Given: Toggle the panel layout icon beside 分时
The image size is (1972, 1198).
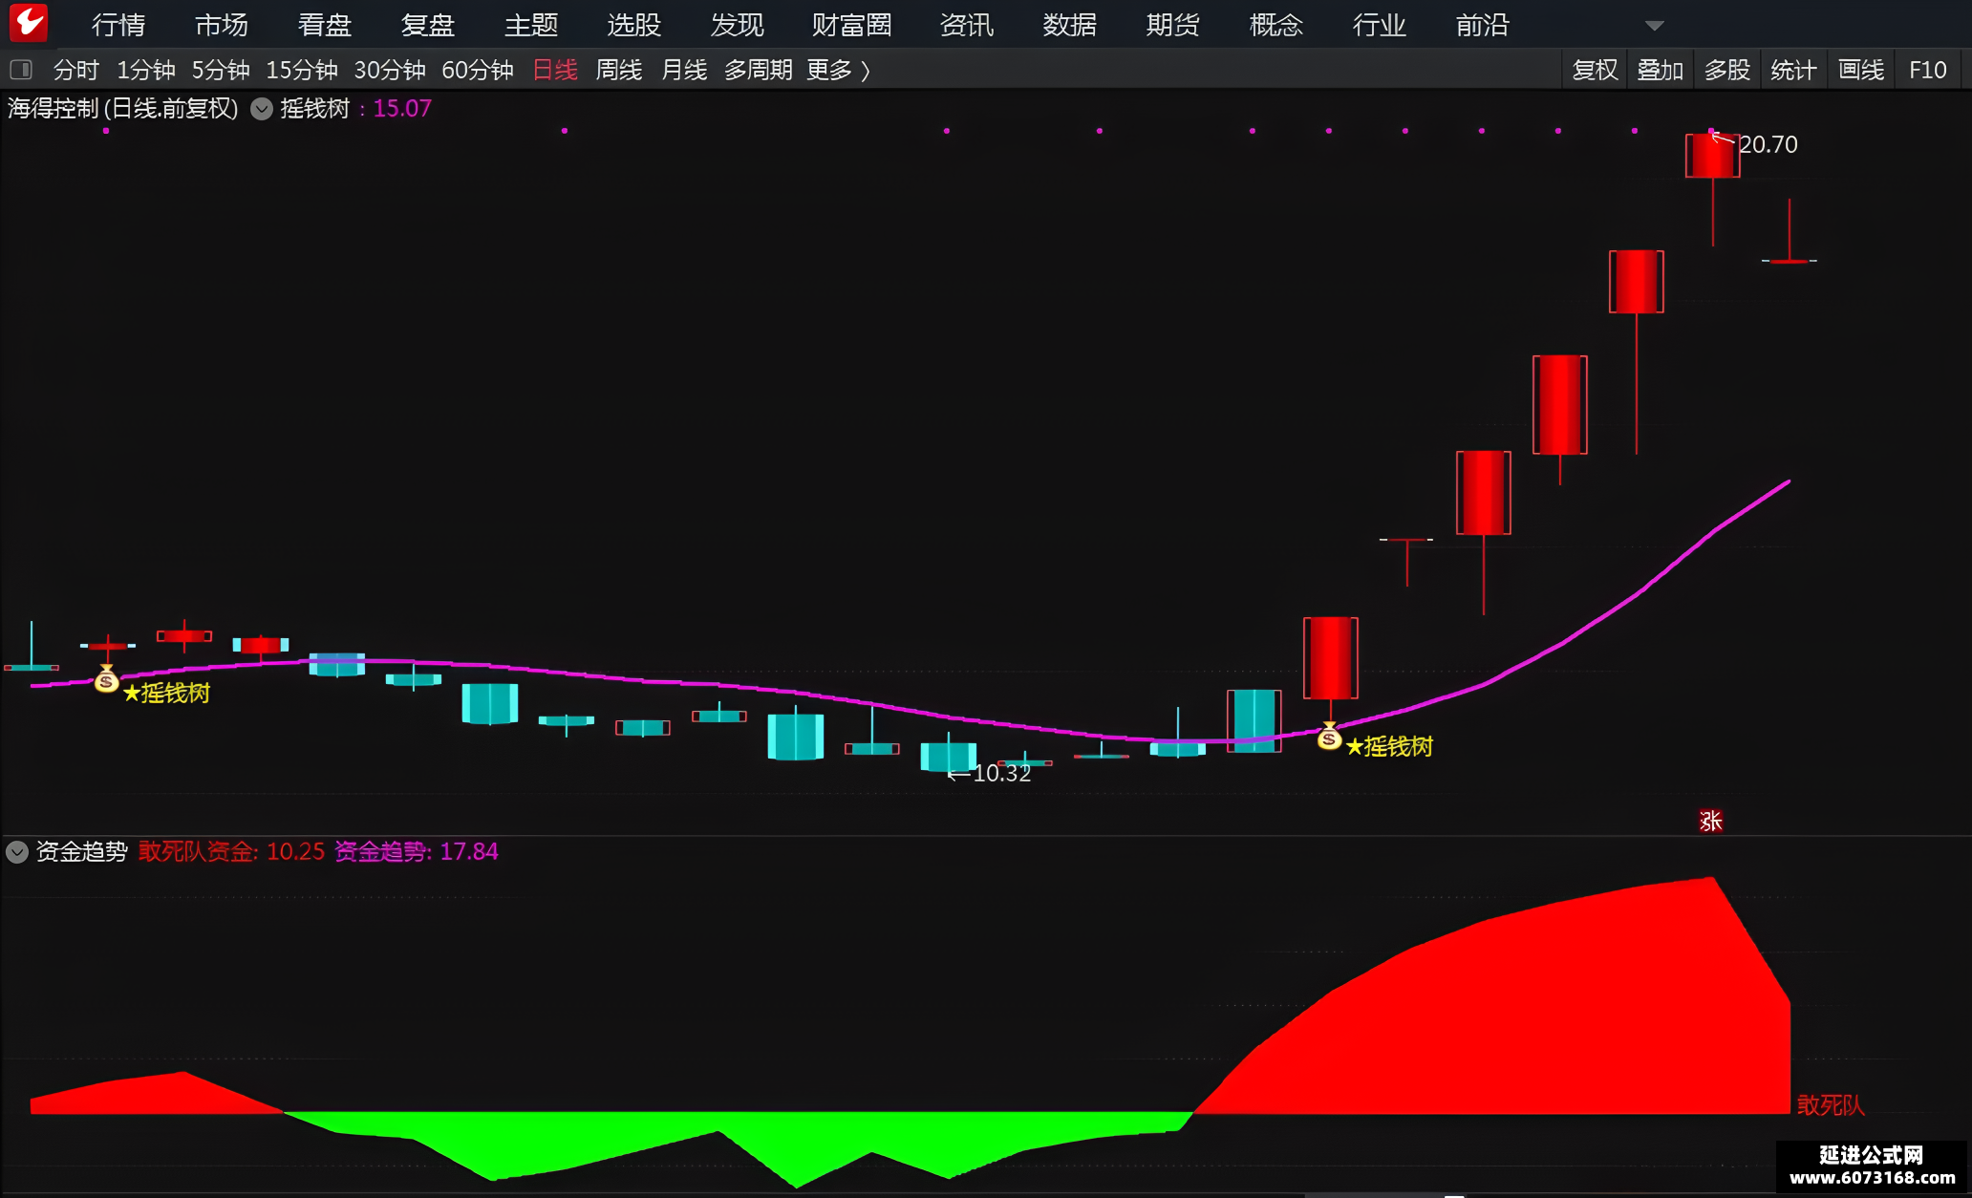Looking at the screenshot, I should click(x=20, y=70).
